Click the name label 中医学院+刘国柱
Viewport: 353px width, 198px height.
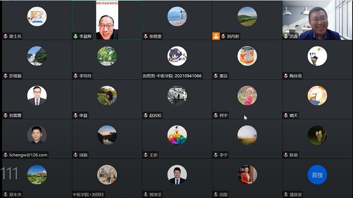(88, 195)
